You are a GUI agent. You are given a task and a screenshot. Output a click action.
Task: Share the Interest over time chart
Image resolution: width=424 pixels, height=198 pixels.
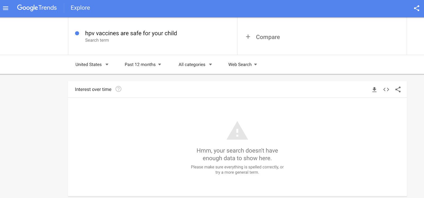point(398,90)
